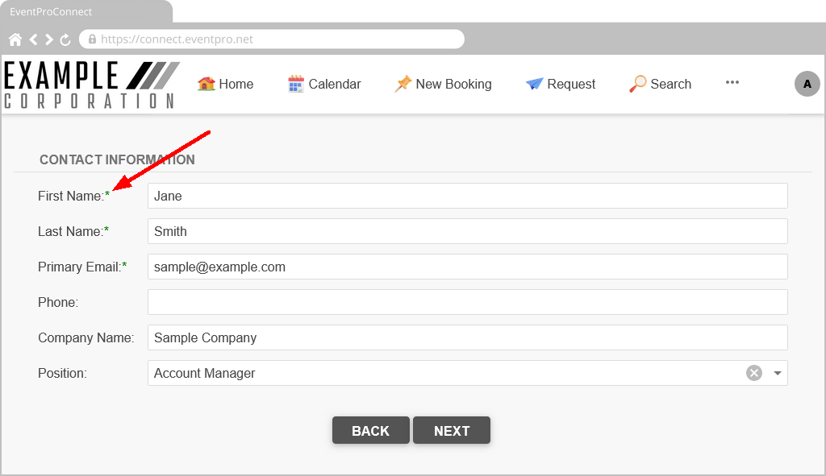Expand the Position dropdown arrow
This screenshot has height=476, width=826.
(x=778, y=374)
